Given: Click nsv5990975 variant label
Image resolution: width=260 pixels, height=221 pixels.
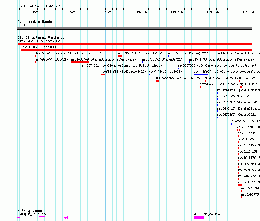Looking at the screenshot, I should pyautogui.click(x=250, y=194).
